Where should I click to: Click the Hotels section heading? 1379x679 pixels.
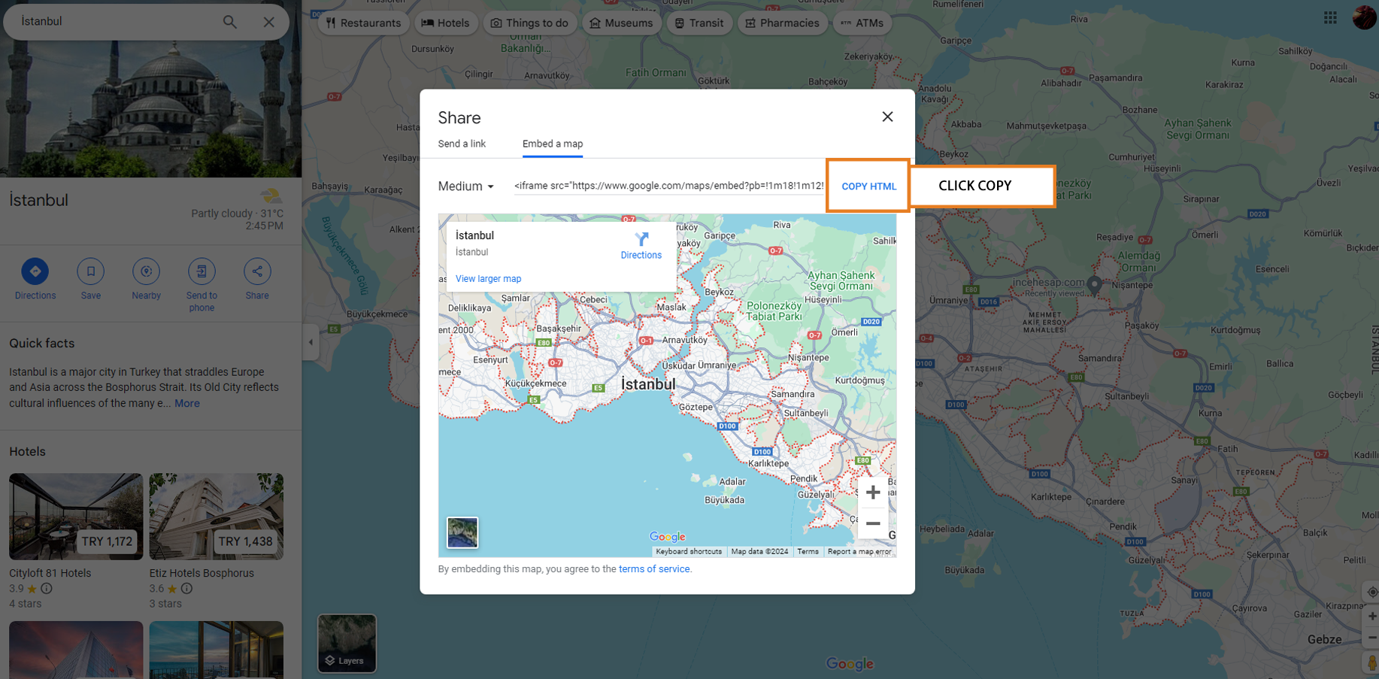pos(27,452)
